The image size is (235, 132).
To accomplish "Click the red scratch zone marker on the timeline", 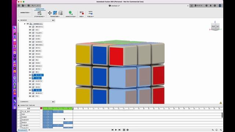I will click(41, 109).
